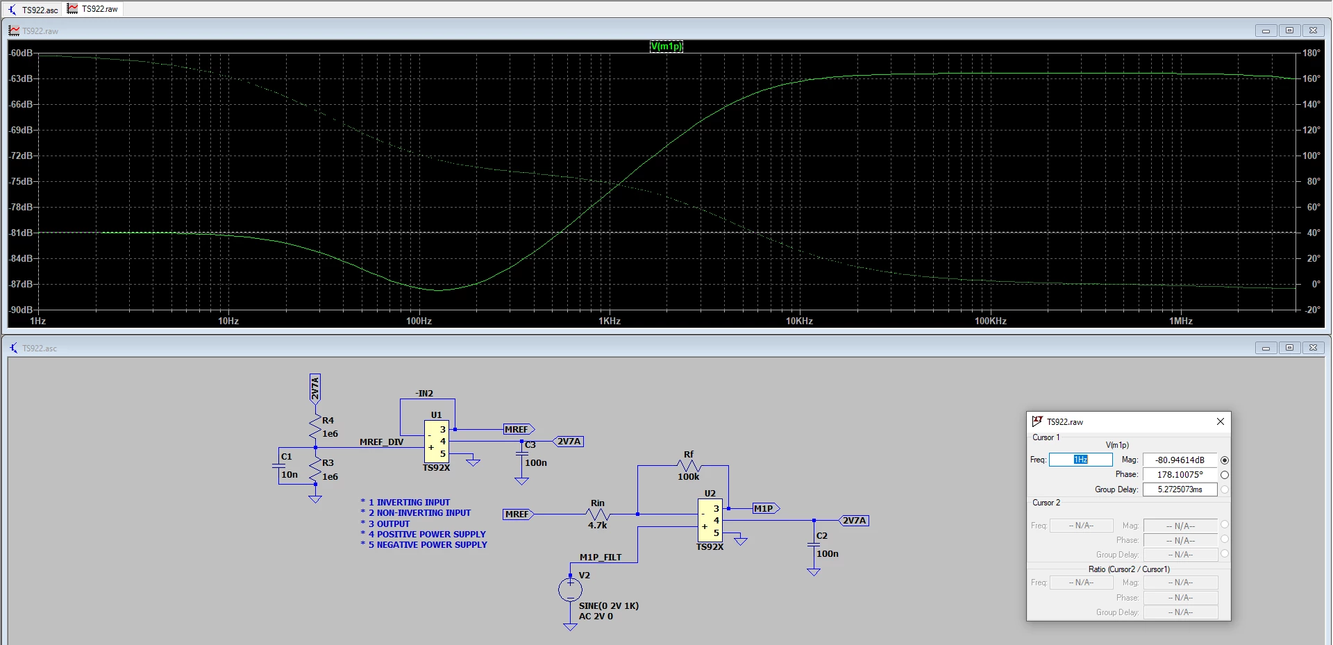Click the C1 10n capacitor symbol

(x=279, y=466)
